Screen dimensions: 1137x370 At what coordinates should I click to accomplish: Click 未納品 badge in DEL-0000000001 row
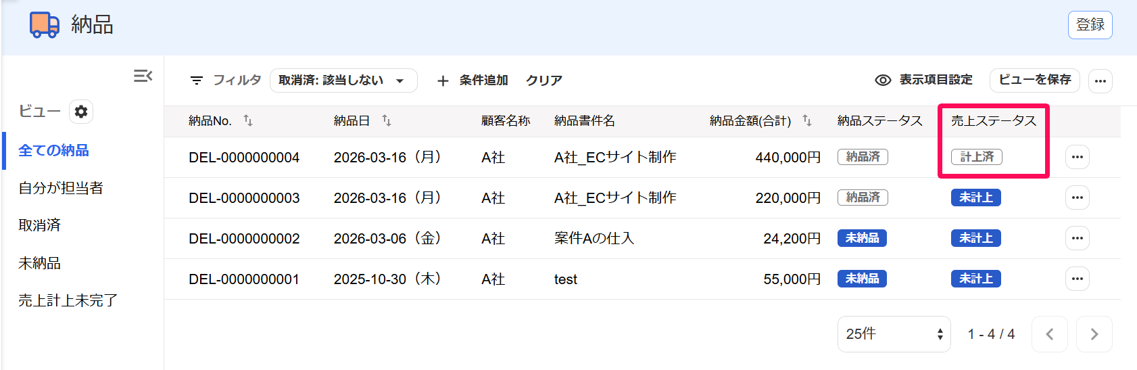point(862,279)
